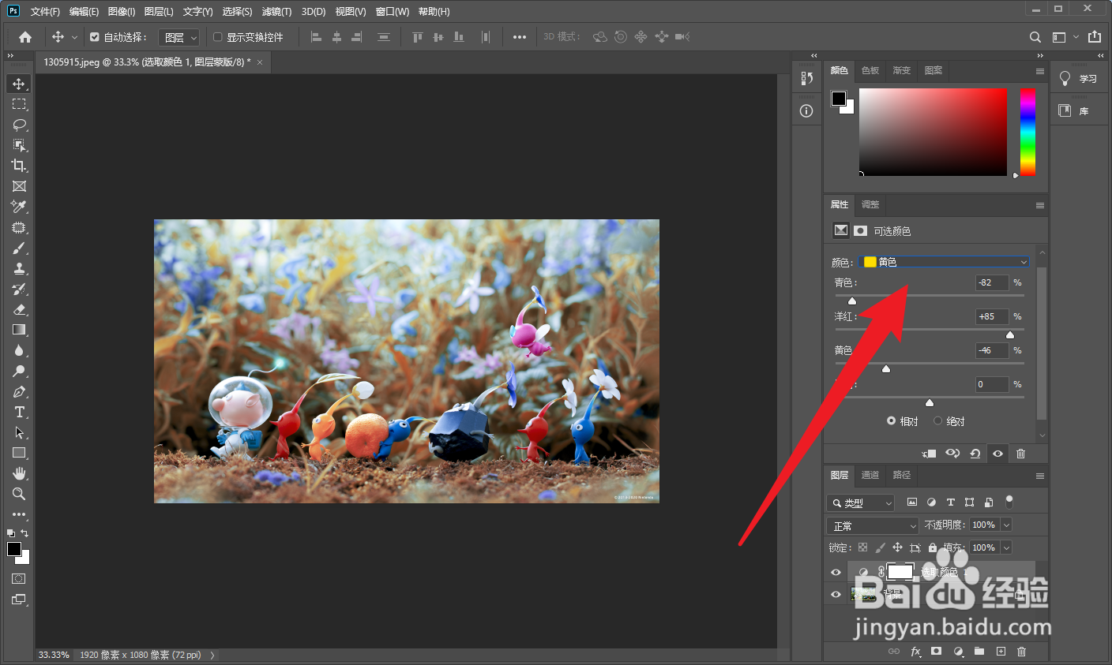Open the workspace switcher dropdown
Screen dimensions: 1112x665
pyautogui.click(x=1064, y=37)
